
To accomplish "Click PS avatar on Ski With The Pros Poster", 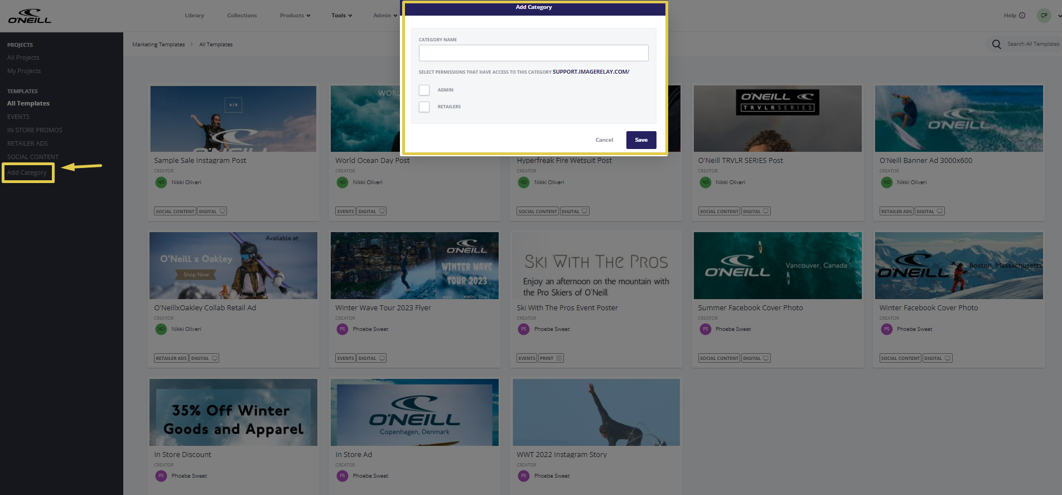I will (x=524, y=329).
